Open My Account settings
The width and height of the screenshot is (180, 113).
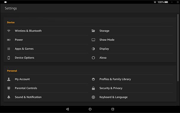(47, 79)
